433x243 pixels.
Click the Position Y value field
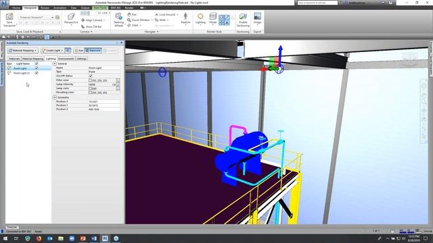click(x=104, y=105)
